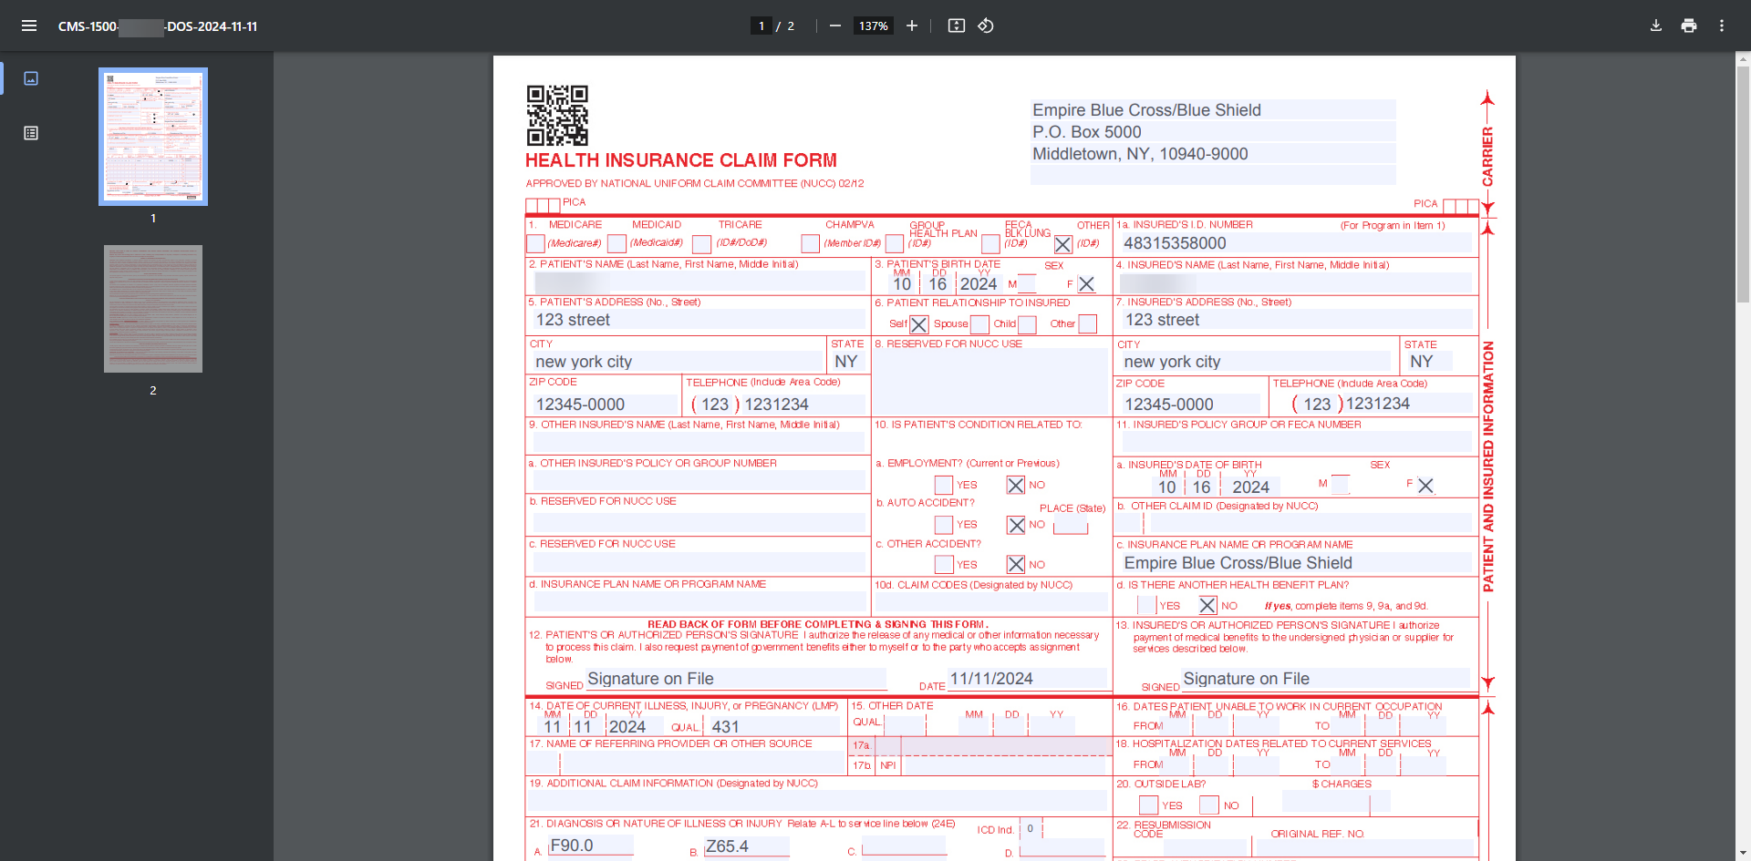
Task: Uncheck NO for auto accident
Action: [1017, 525]
